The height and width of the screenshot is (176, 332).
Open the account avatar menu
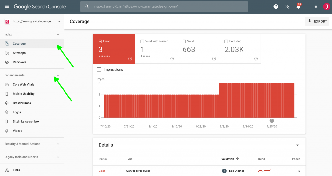coord(326,6)
